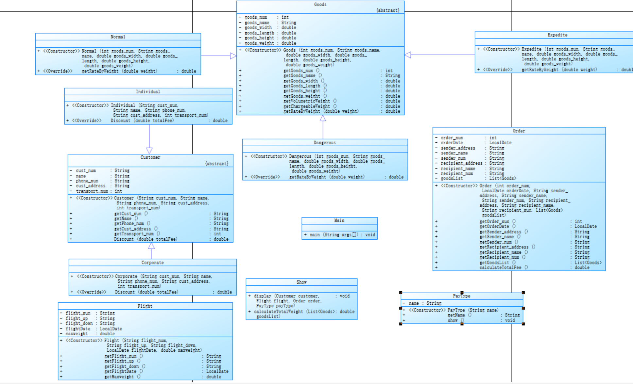
Task: Click the Corporate class header
Action: coord(152,263)
